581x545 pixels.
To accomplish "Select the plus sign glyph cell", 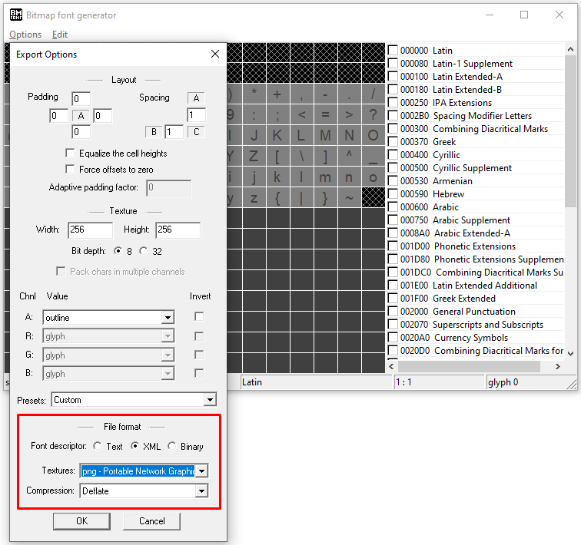I will 277,94.
